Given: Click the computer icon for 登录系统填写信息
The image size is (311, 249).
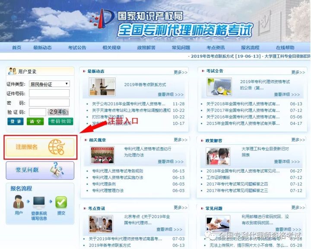Looking at the screenshot, I should pyautogui.click(x=39, y=202).
